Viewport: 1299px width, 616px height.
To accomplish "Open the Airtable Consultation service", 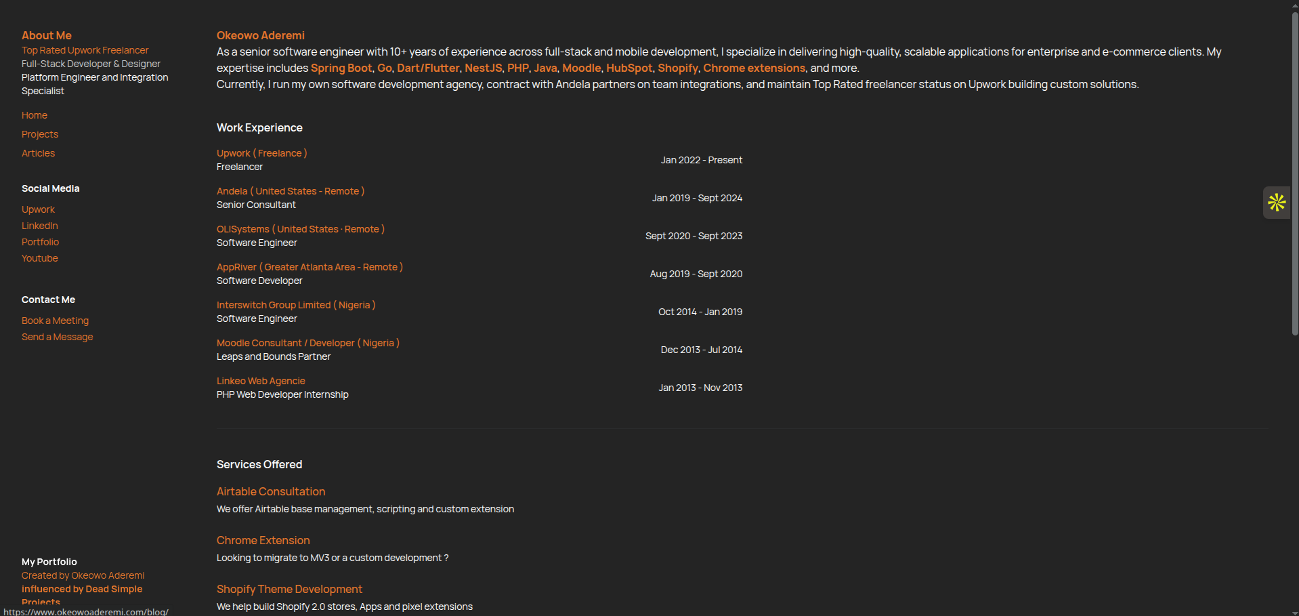I will pyautogui.click(x=271, y=491).
